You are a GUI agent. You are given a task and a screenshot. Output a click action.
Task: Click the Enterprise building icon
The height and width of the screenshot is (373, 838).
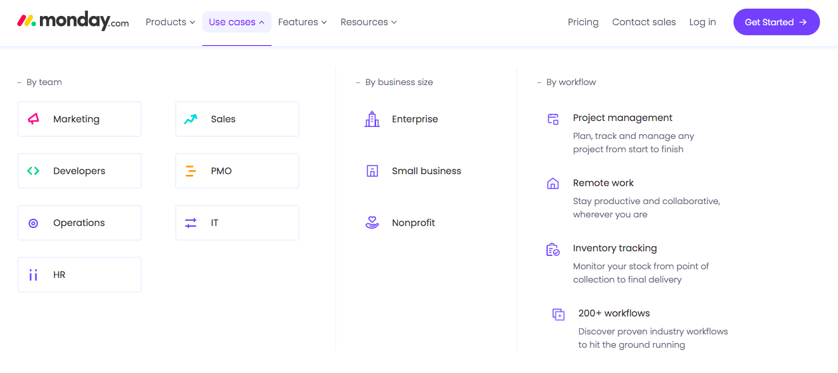point(372,119)
